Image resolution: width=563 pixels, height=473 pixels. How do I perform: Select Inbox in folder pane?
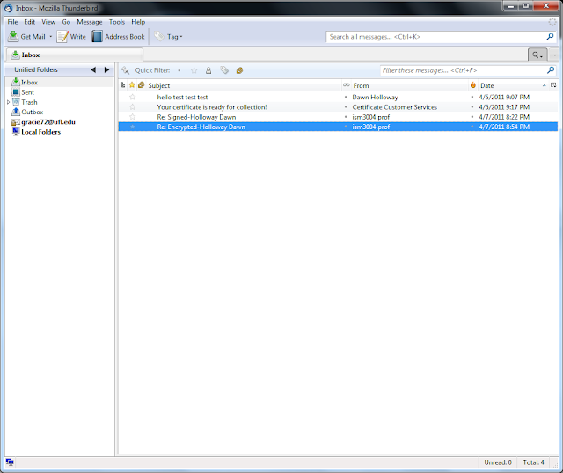click(x=29, y=82)
